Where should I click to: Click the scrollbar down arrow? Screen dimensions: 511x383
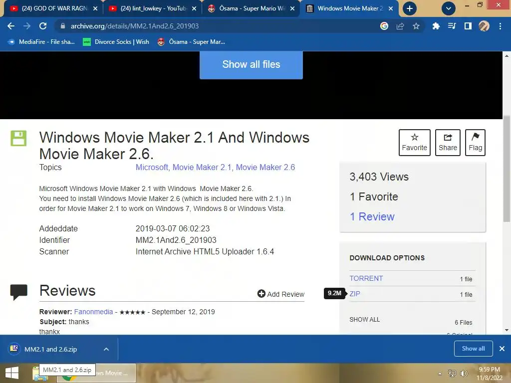click(507, 330)
